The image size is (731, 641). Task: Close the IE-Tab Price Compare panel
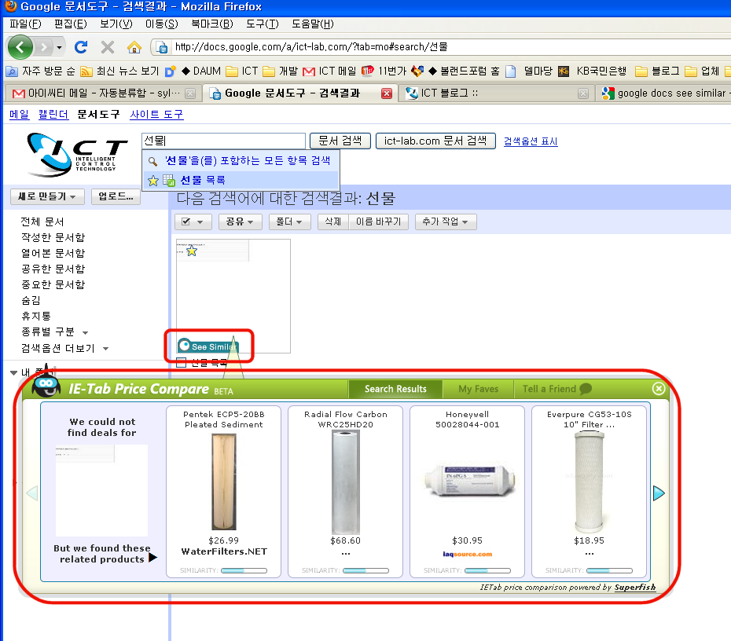click(x=659, y=389)
